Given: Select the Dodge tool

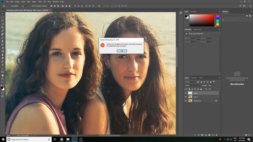Looking at the screenshot, I should click(2, 58).
